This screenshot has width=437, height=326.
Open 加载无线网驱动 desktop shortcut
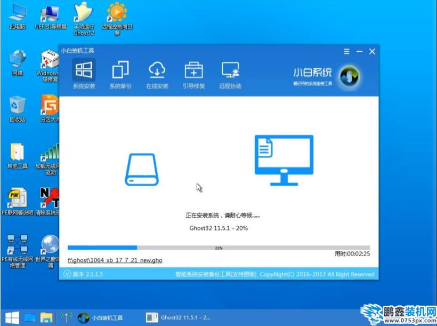48,159
